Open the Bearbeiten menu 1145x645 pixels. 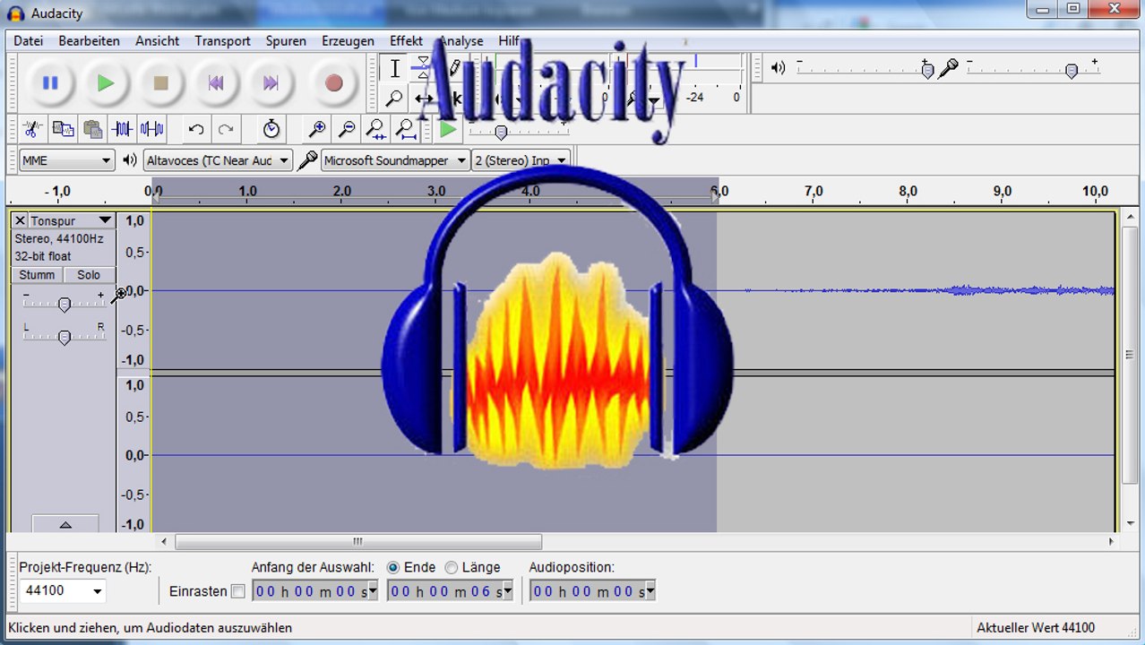pyautogui.click(x=90, y=41)
